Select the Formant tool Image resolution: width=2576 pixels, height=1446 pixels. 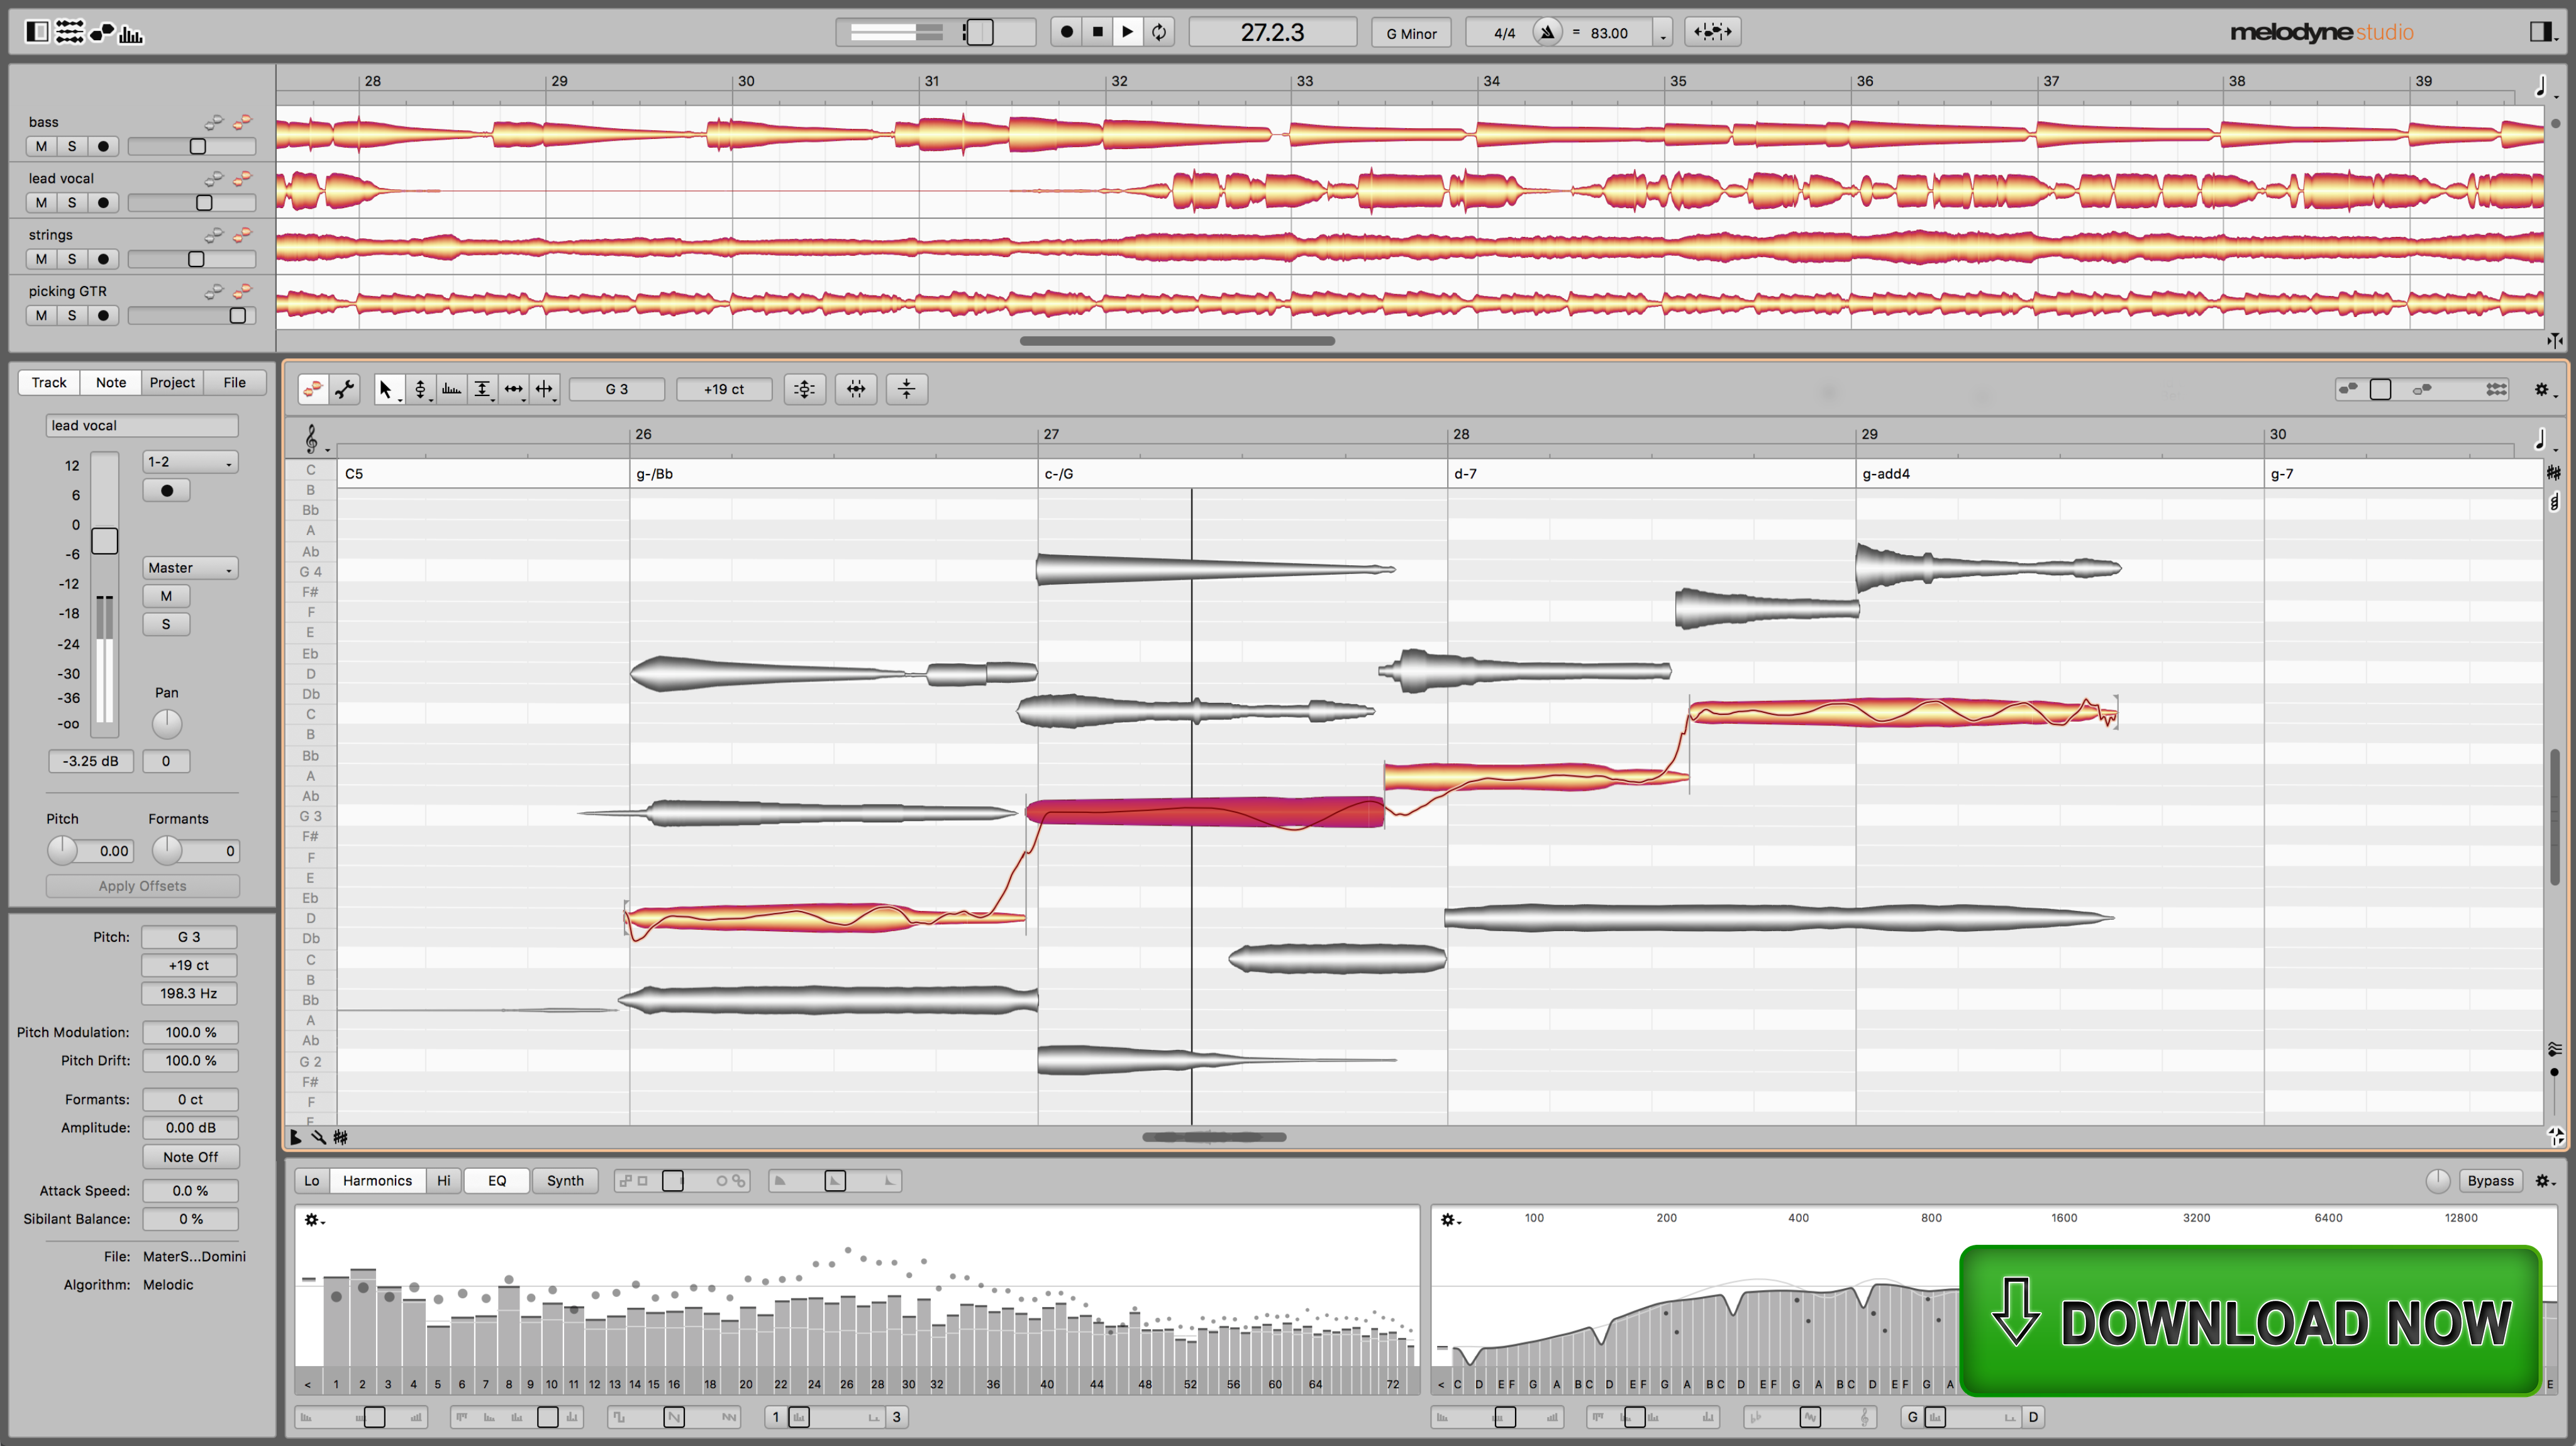coord(451,389)
